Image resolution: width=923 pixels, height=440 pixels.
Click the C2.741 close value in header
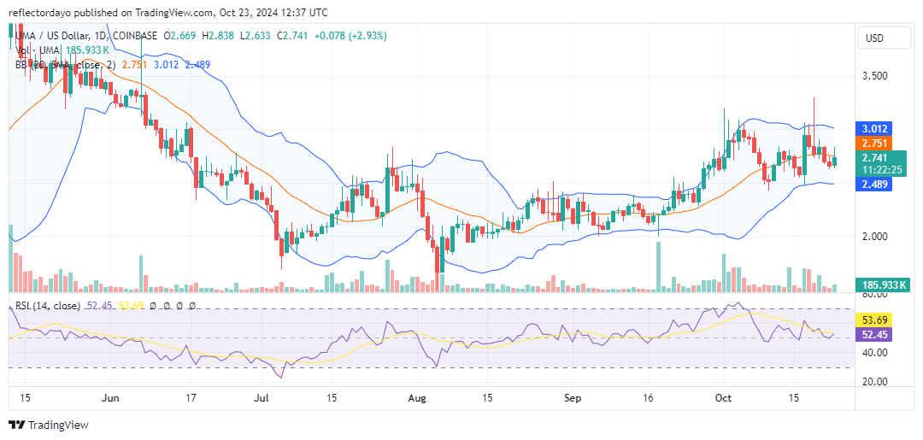[292, 36]
